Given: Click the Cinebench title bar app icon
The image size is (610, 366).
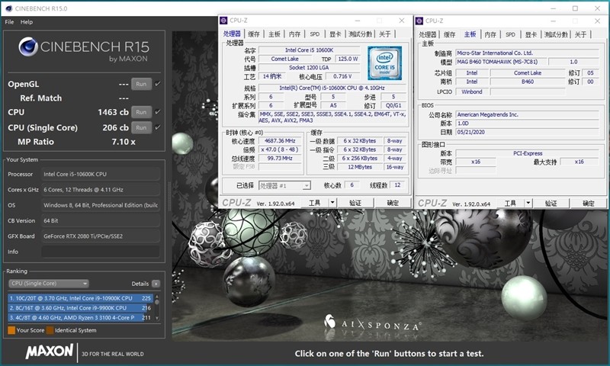Looking at the screenshot, I should click(9, 8).
